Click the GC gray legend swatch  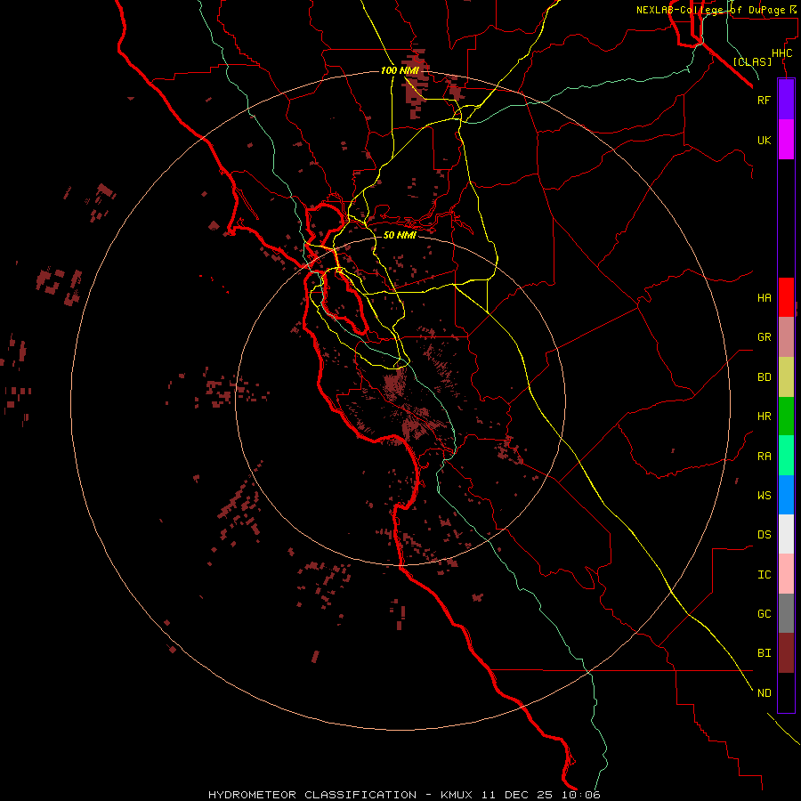coord(786,613)
